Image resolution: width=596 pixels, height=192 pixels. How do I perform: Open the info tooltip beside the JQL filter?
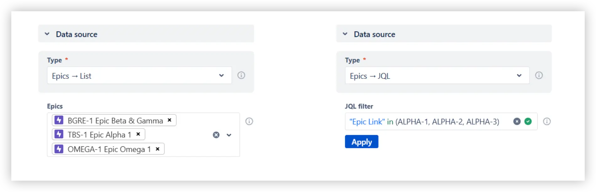coord(547,122)
